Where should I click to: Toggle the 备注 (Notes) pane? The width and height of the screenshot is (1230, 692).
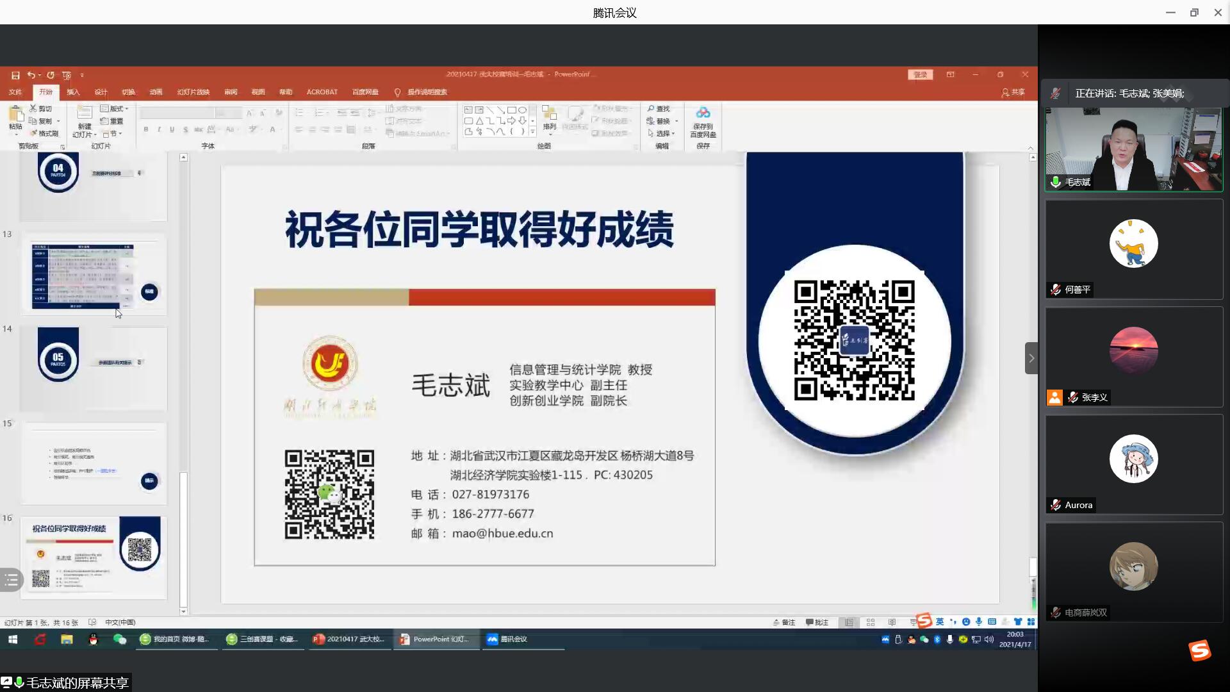click(x=783, y=622)
